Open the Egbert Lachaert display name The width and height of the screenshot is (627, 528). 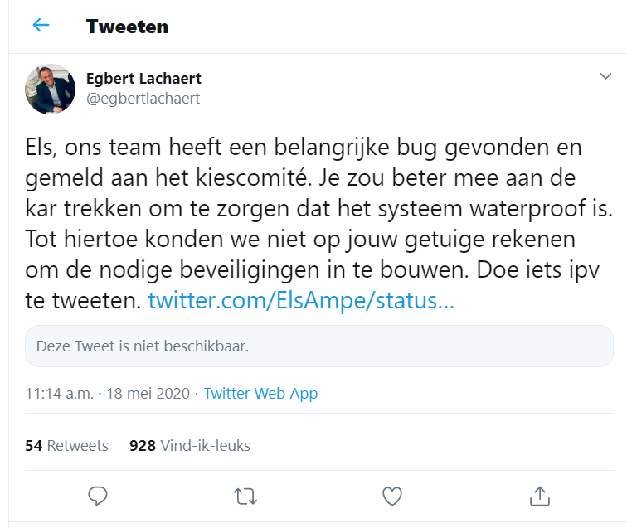tap(143, 79)
